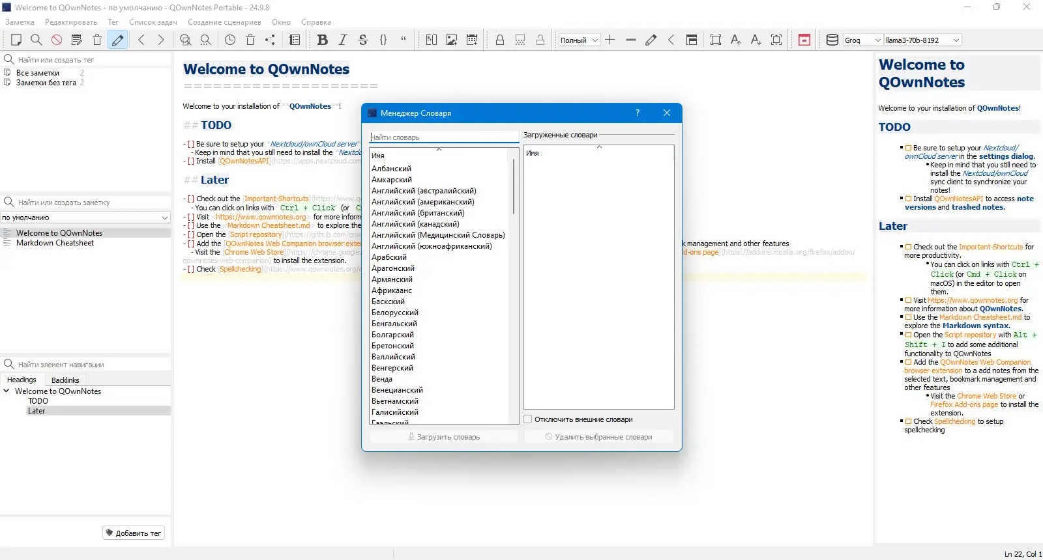The width and height of the screenshot is (1043, 560).
Task: Tick preview checkbox 'Use the Markdown Cheatsheet.md'
Action: [x=908, y=317]
